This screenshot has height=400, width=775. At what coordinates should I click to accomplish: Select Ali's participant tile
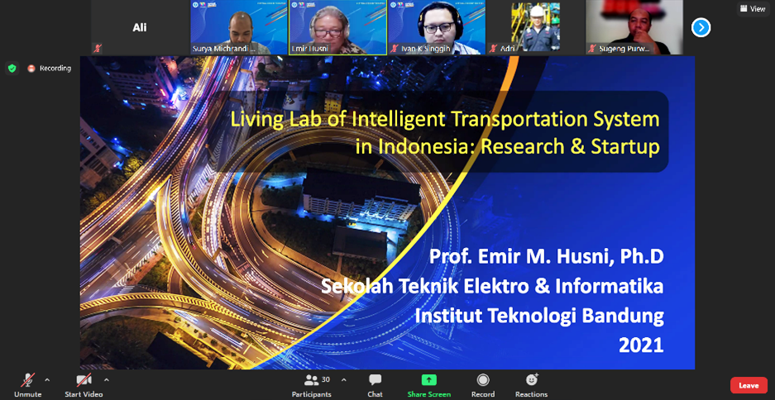pos(140,27)
